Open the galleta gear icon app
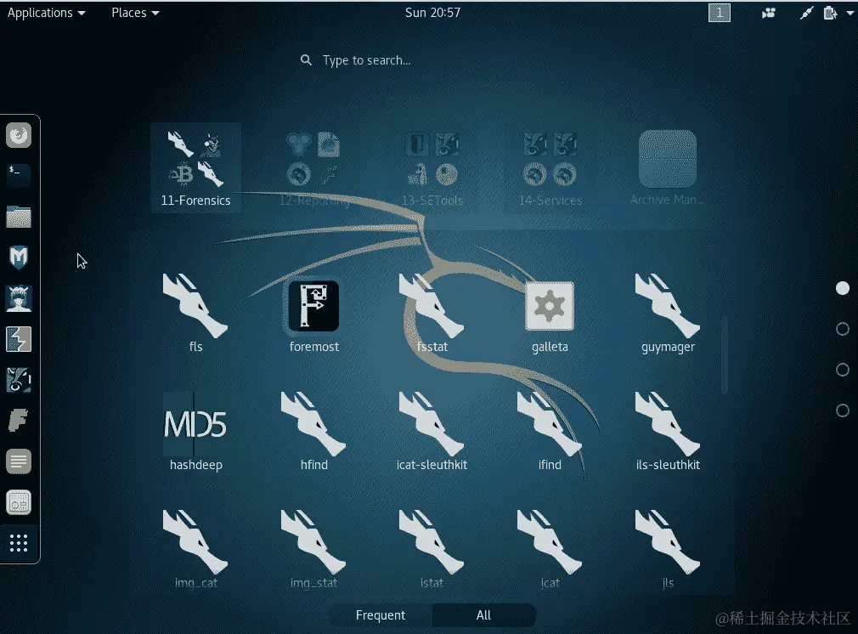Image resolution: width=858 pixels, height=634 pixels. tap(550, 313)
